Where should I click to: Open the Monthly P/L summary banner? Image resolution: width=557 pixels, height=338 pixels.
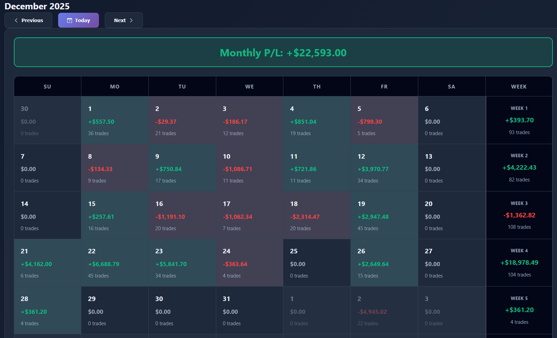pyautogui.click(x=283, y=53)
